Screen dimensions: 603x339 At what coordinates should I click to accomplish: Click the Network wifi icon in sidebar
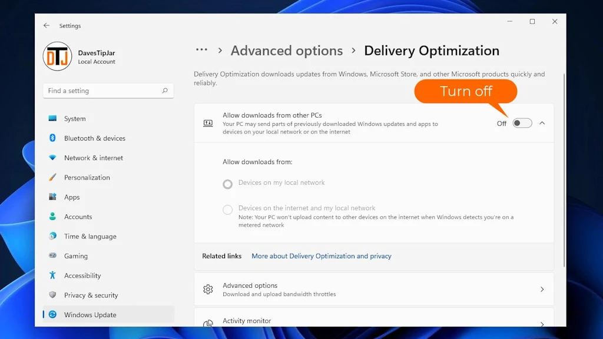(52, 158)
